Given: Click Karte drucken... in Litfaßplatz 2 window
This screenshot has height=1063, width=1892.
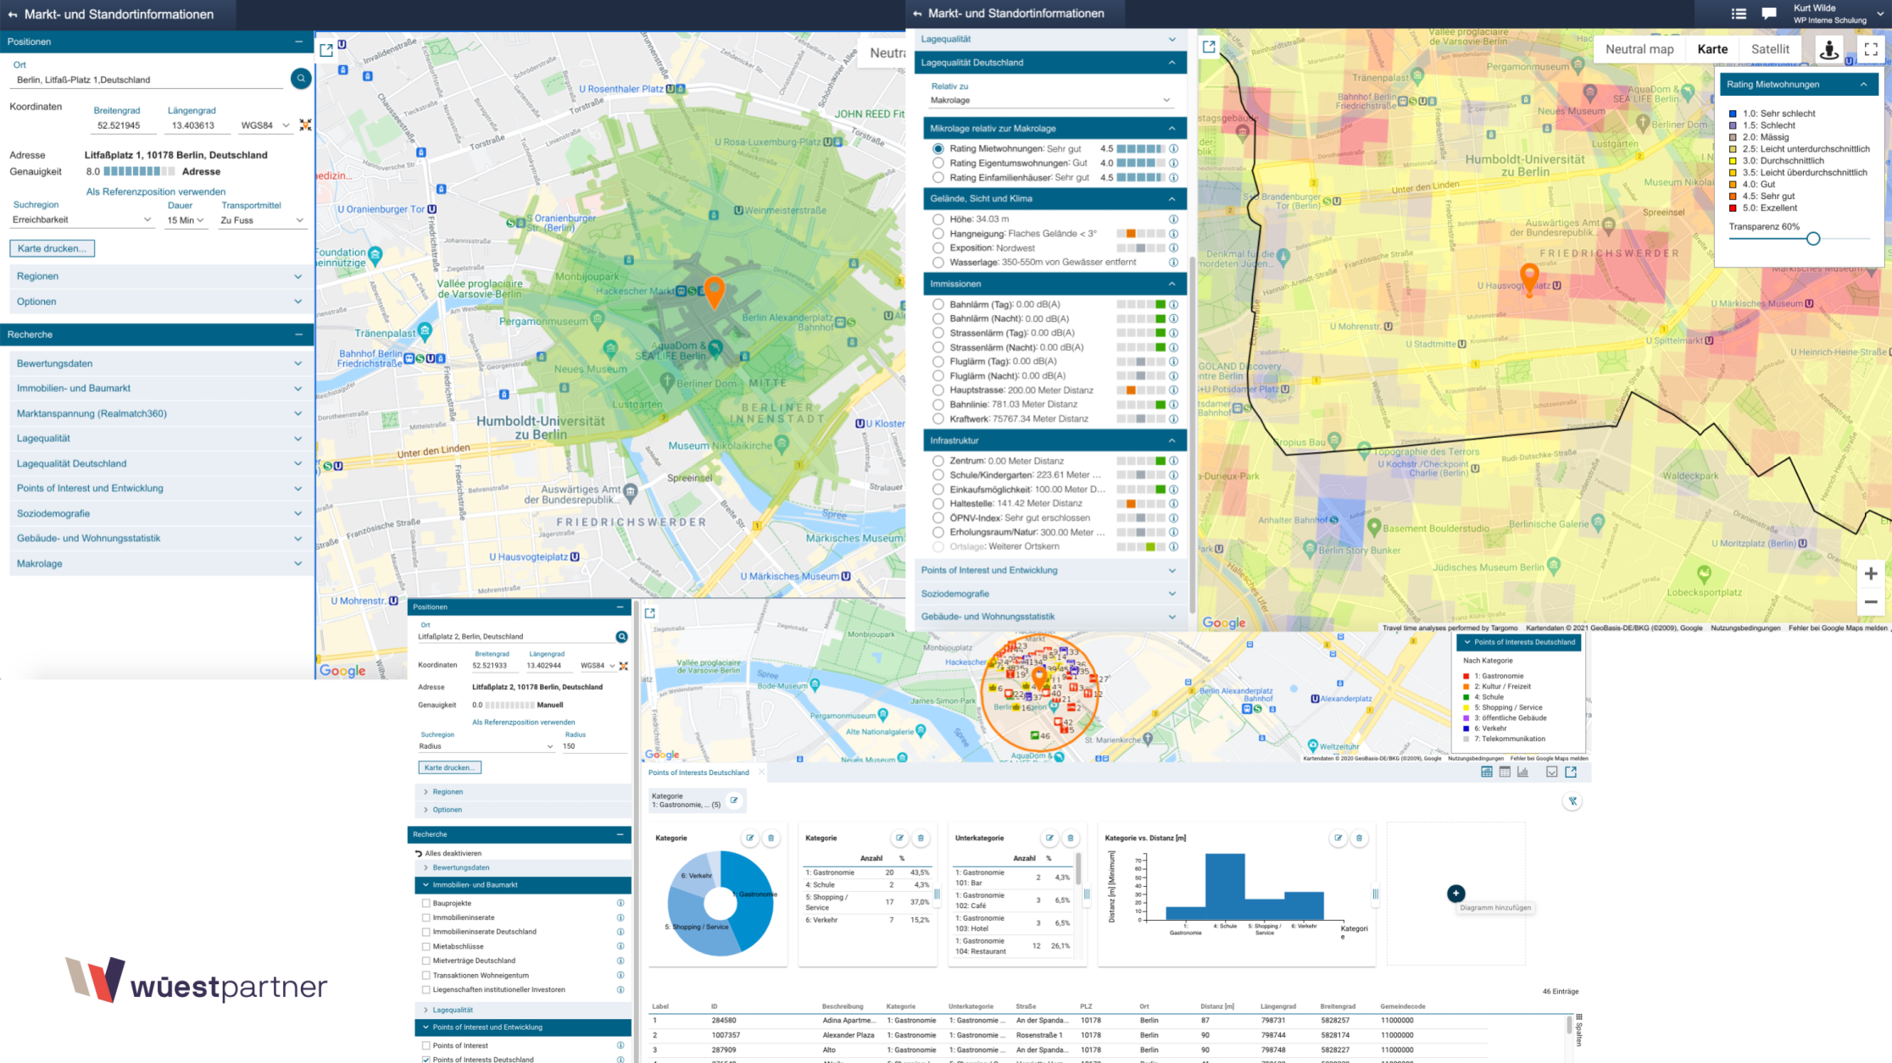Looking at the screenshot, I should pos(449,767).
